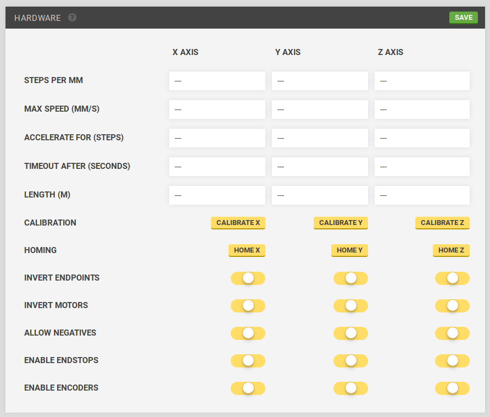Image resolution: width=490 pixels, height=417 pixels.
Task: Click Calibrate Z button
Action: tap(442, 223)
